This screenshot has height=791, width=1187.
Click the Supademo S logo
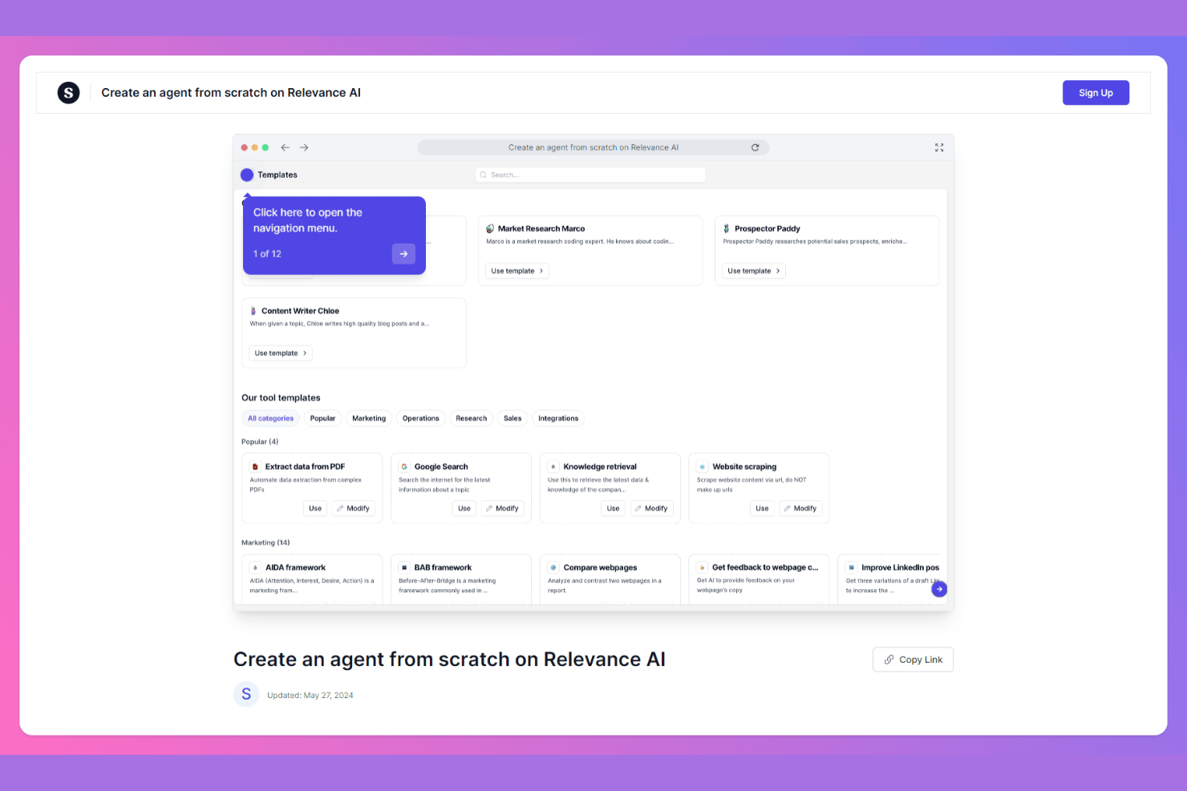tap(69, 93)
